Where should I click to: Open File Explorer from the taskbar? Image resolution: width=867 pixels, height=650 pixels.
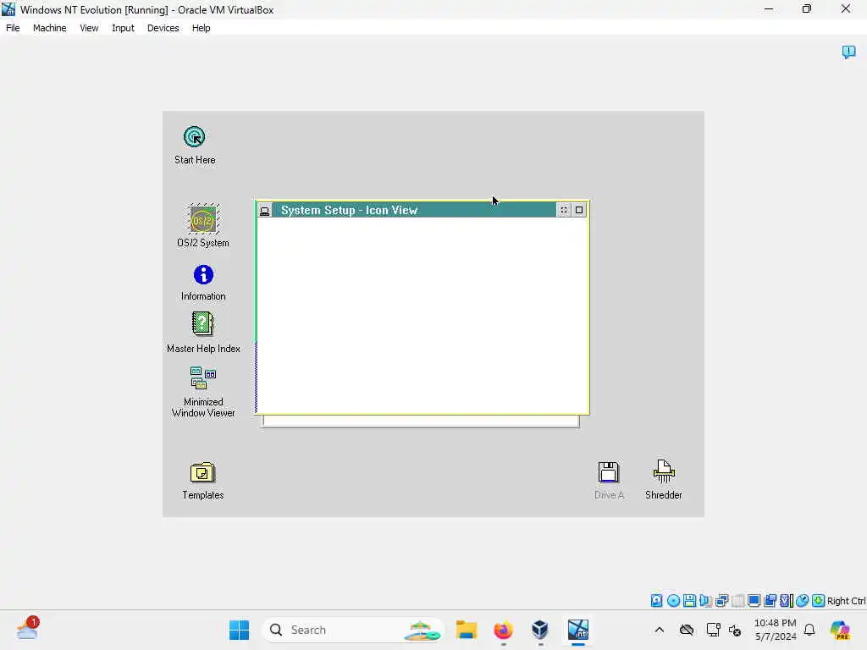467,630
